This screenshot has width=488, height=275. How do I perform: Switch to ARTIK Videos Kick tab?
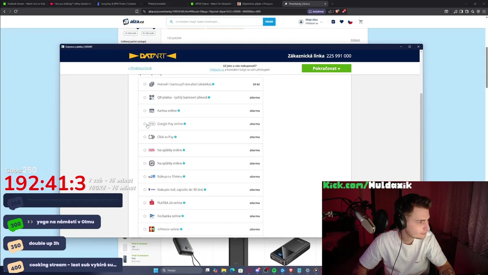click(212, 4)
